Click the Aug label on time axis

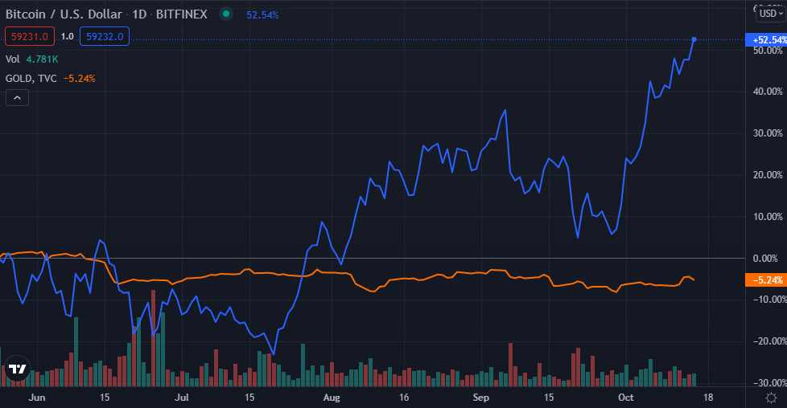coord(332,398)
